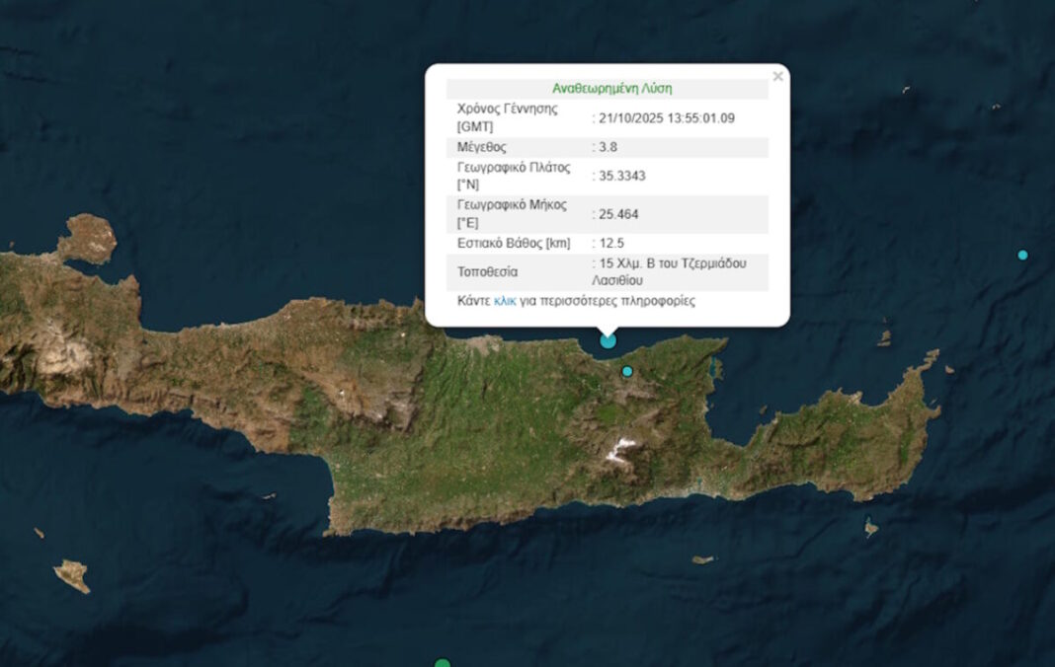Click the tiny islet off the southeast coast
This screenshot has width=1055, height=667.
[870, 529]
